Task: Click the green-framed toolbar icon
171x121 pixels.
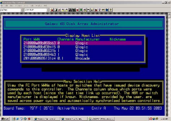Action: [82, 10]
